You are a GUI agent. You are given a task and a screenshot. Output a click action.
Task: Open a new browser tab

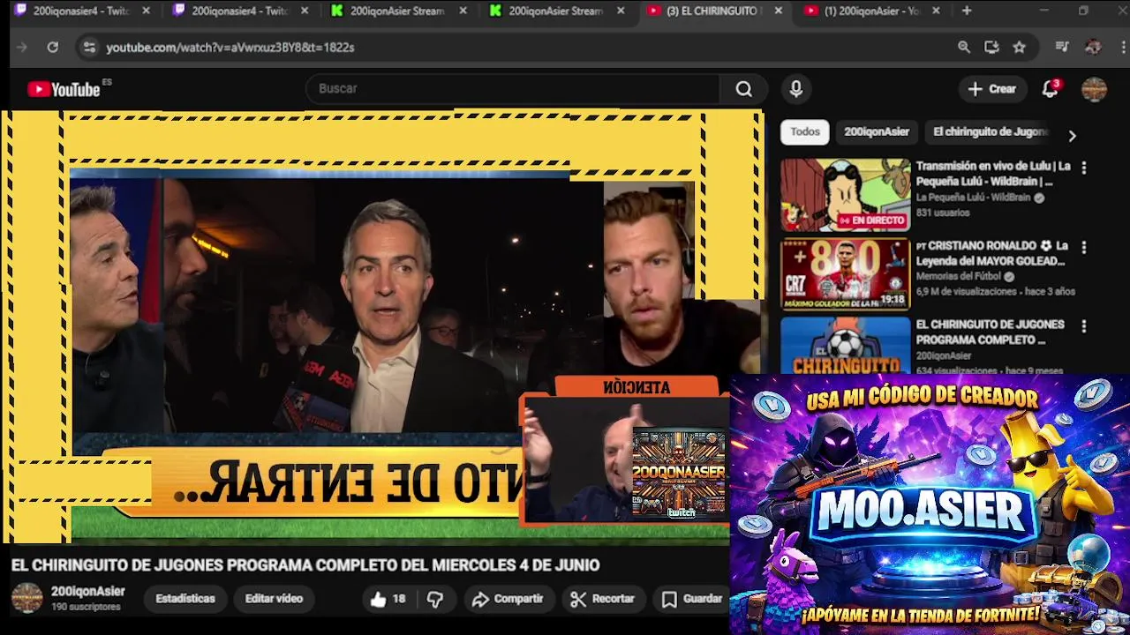(x=967, y=11)
